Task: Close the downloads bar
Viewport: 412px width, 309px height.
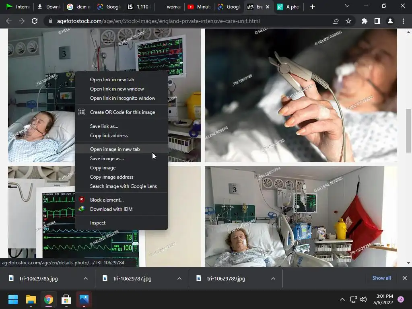Action: (405, 278)
